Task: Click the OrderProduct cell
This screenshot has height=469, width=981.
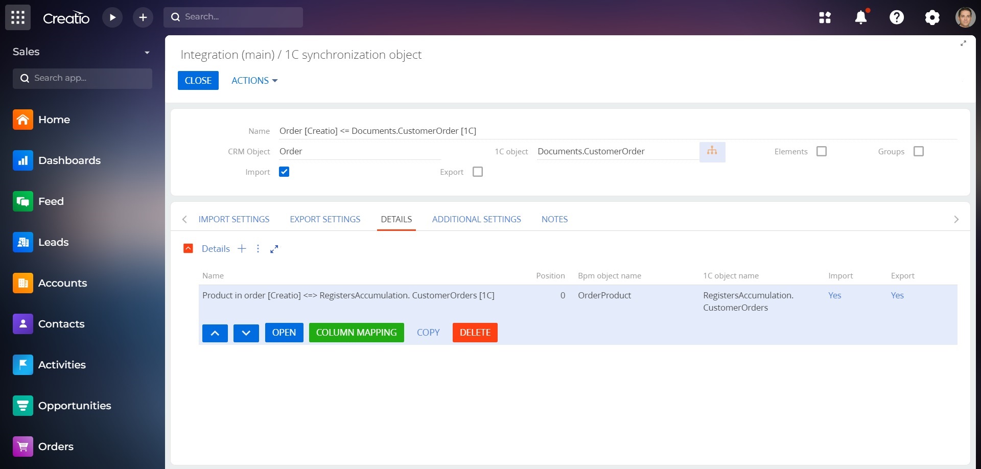Action: point(604,295)
